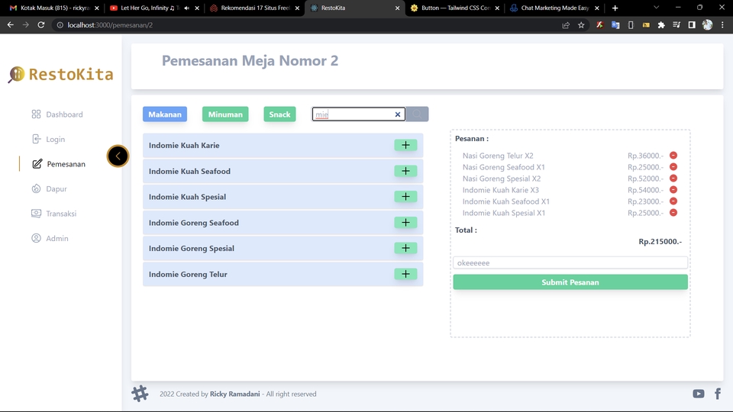
Task: Add Indomie Goreng Seafood with plus button
Action: (405, 222)
